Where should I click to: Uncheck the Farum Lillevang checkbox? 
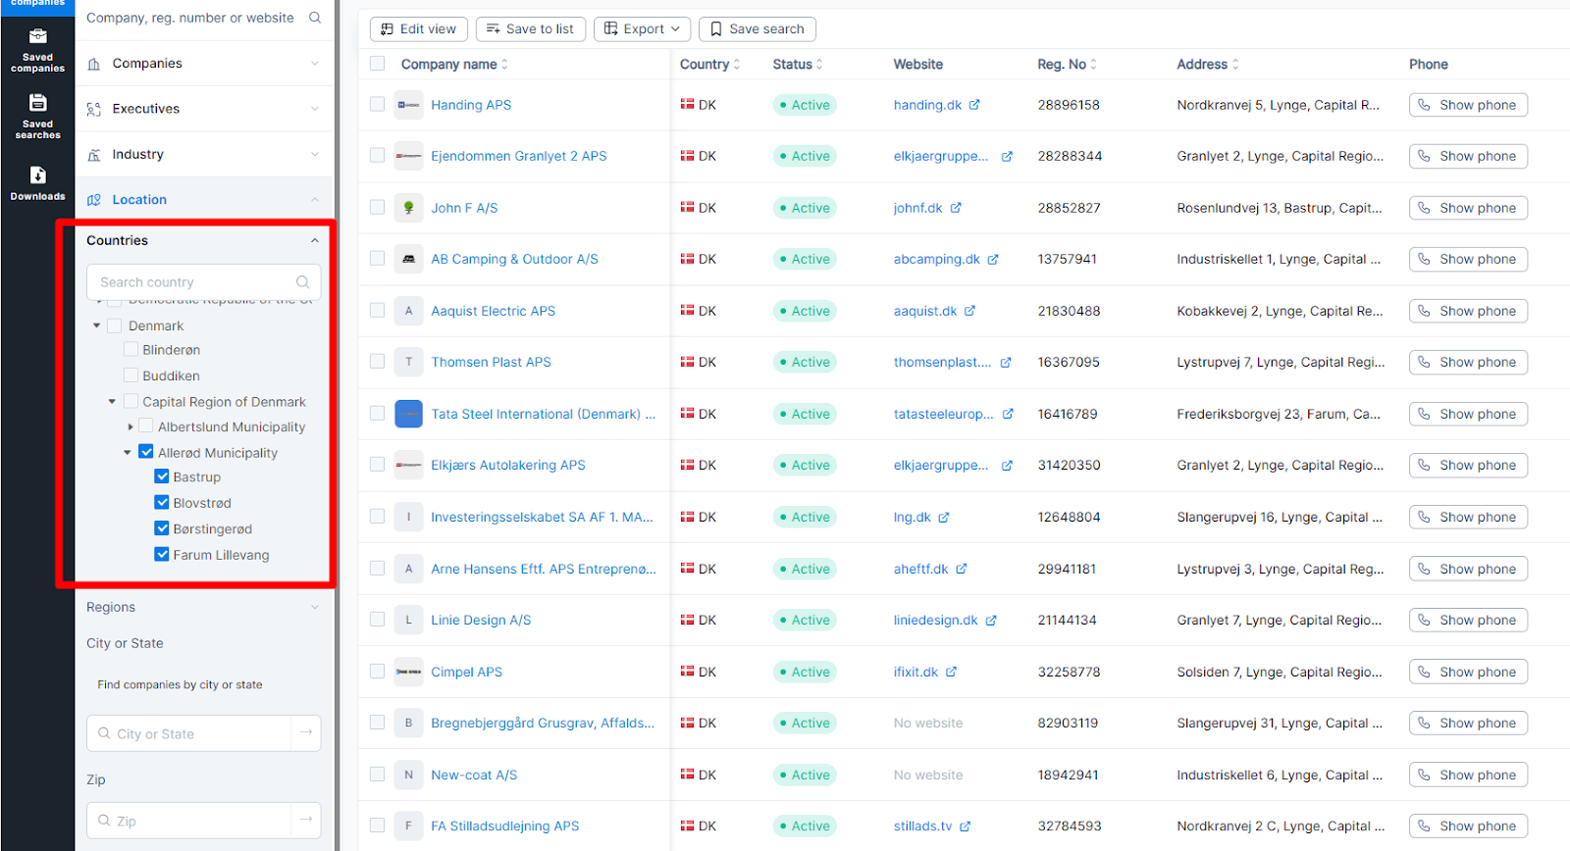click(162, 554)
